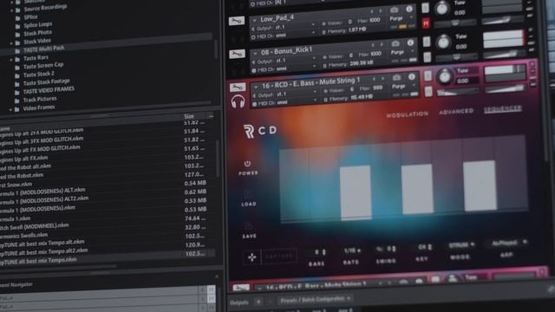Open Purge dropdown on Low_Pad_4
Screen dimensions: 555x312
[x=402, y=18]
